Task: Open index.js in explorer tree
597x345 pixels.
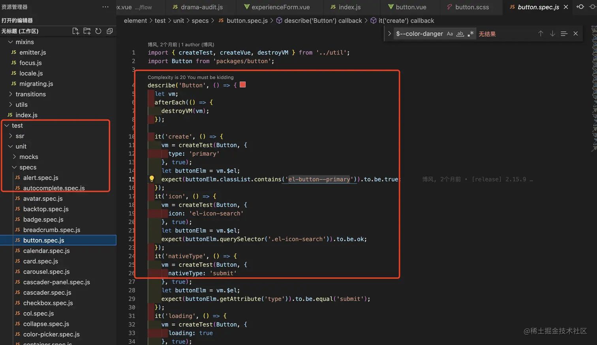Action: coord(26,115)
